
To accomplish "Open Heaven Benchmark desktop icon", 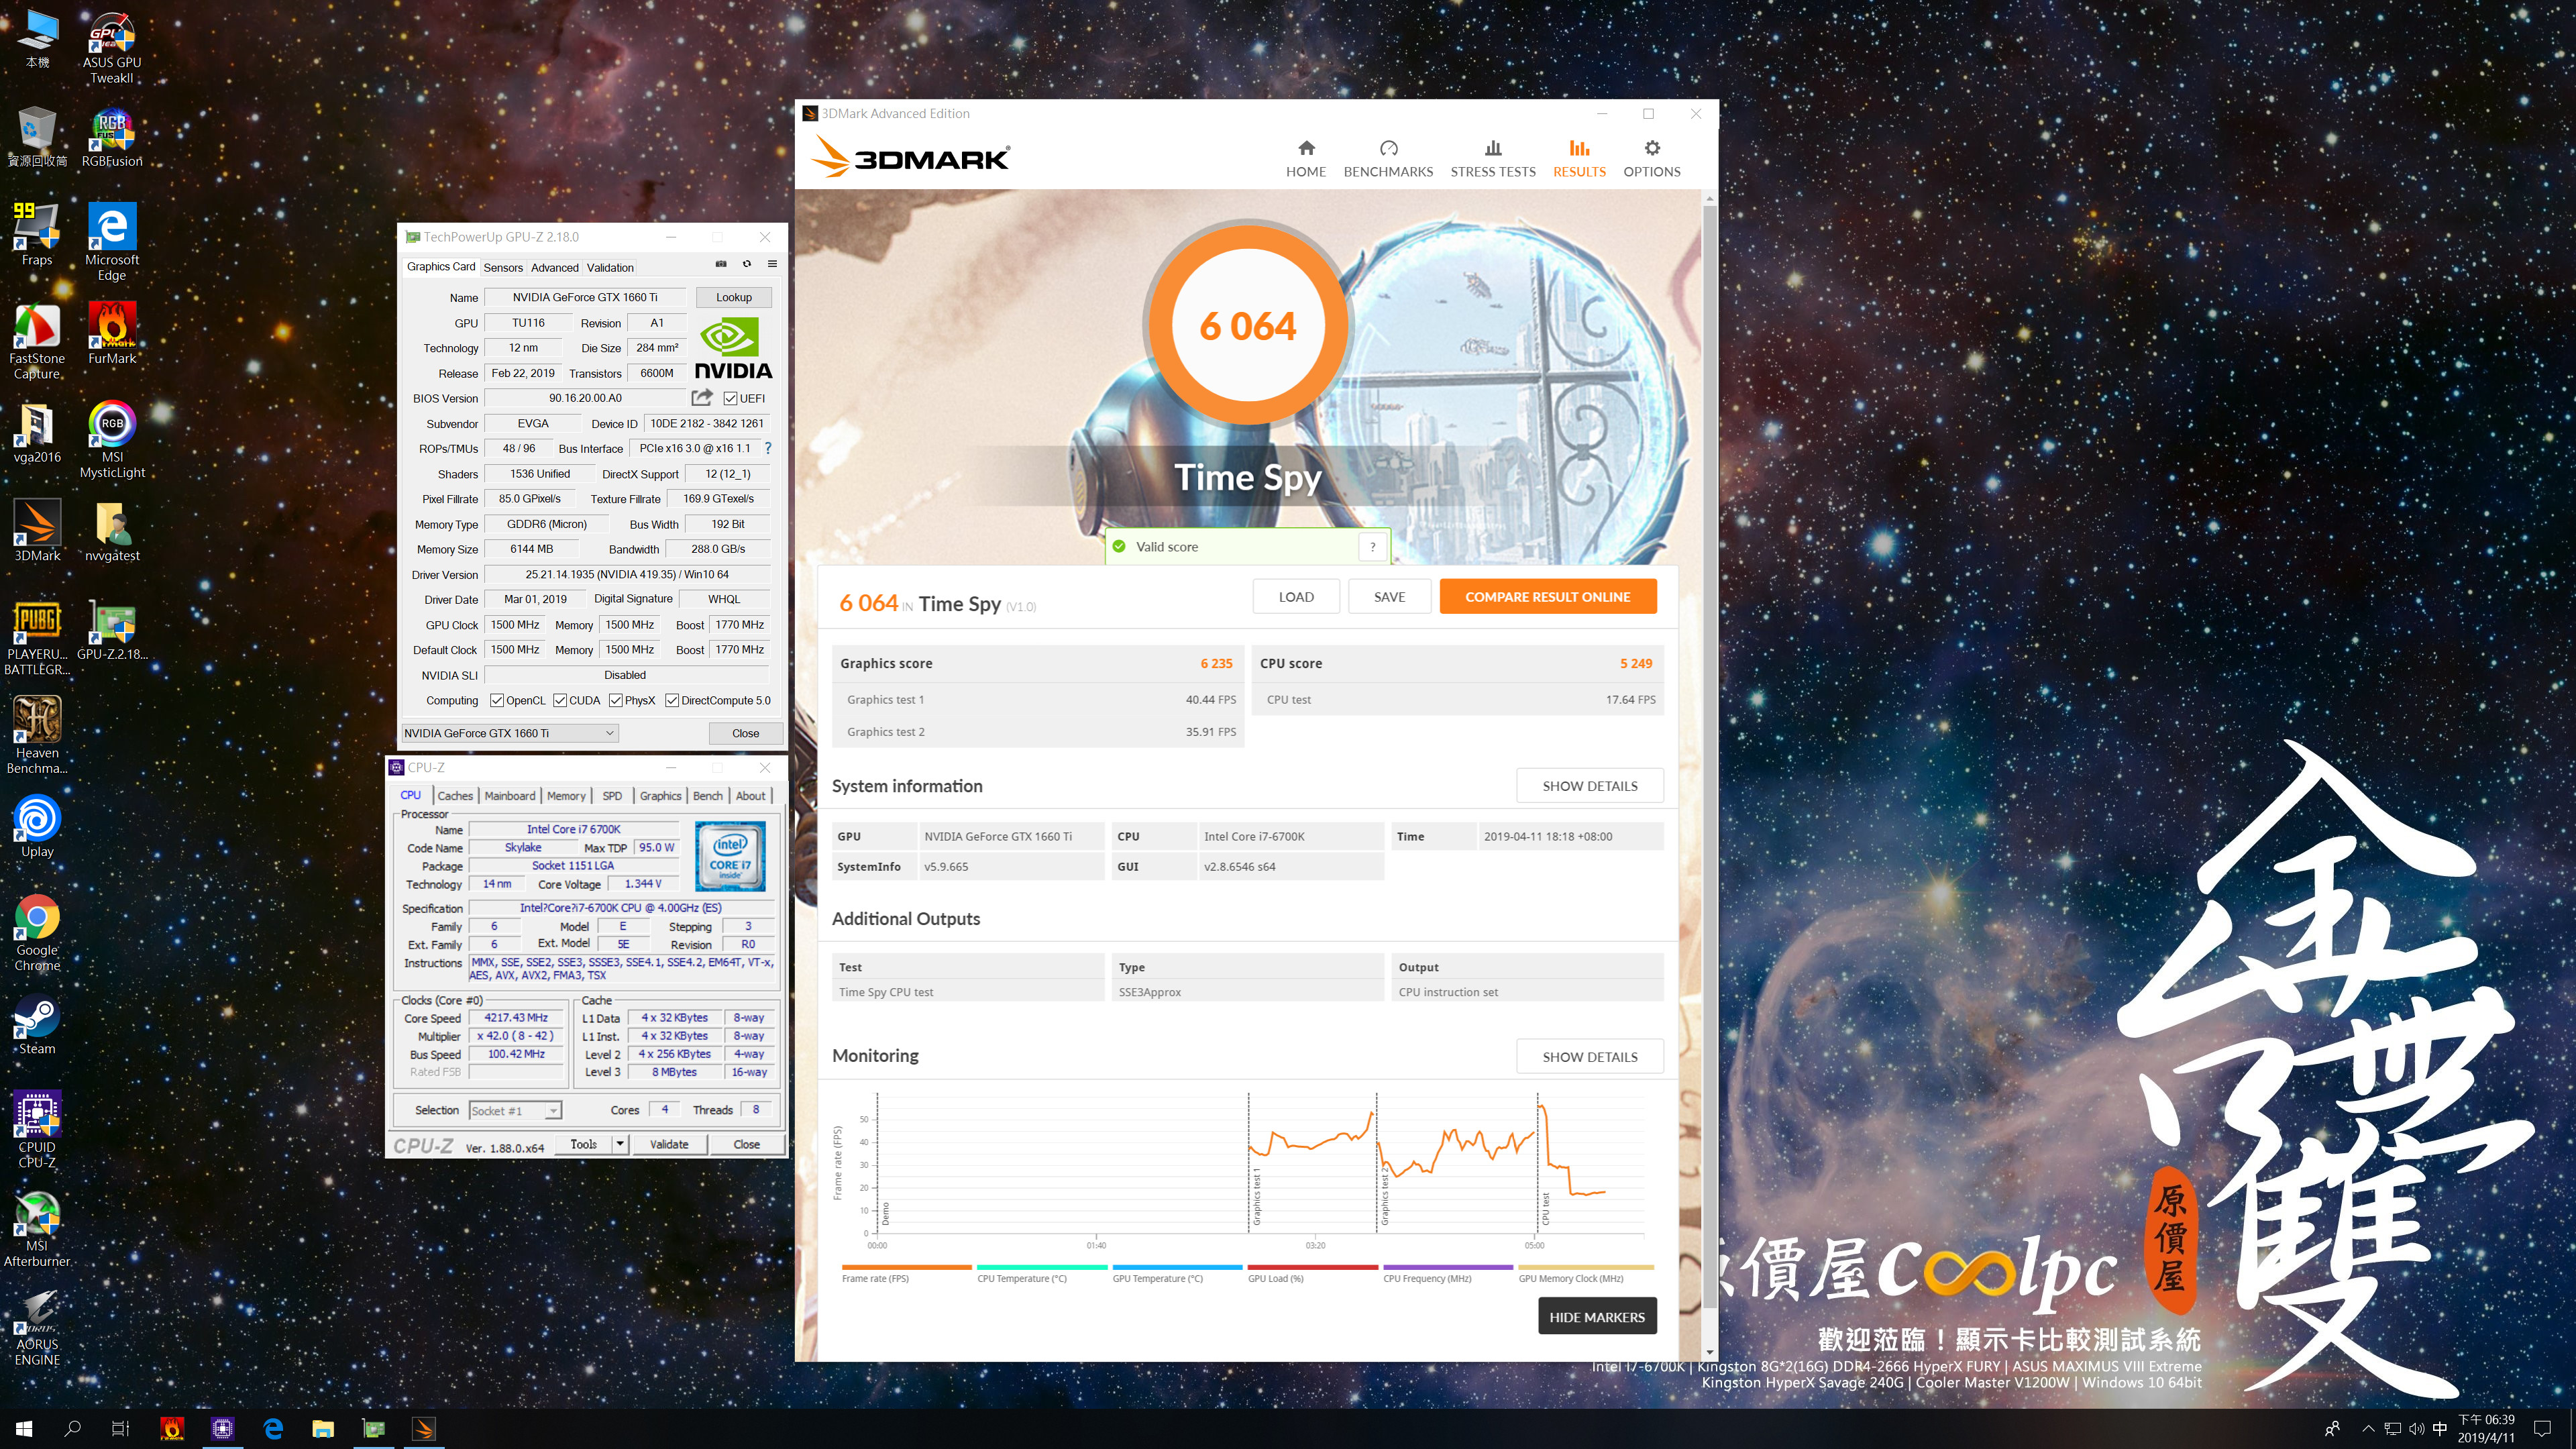I will pos(37,735).
